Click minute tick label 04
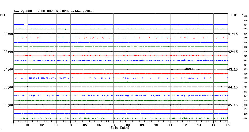Screen dimensions: 249x132 pyautogui.click(x=71, y=125)
